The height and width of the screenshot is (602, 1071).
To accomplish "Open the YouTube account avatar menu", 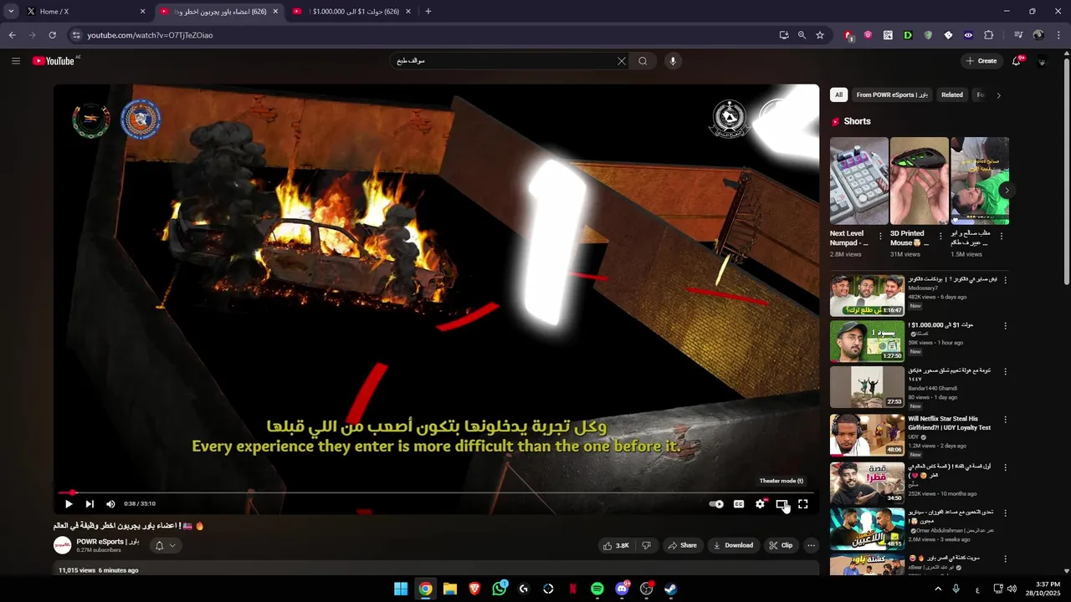I will 1042,60.
